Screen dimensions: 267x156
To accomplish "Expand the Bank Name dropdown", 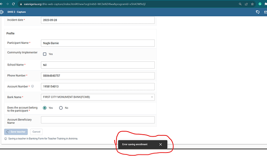I will pos(152,97).
